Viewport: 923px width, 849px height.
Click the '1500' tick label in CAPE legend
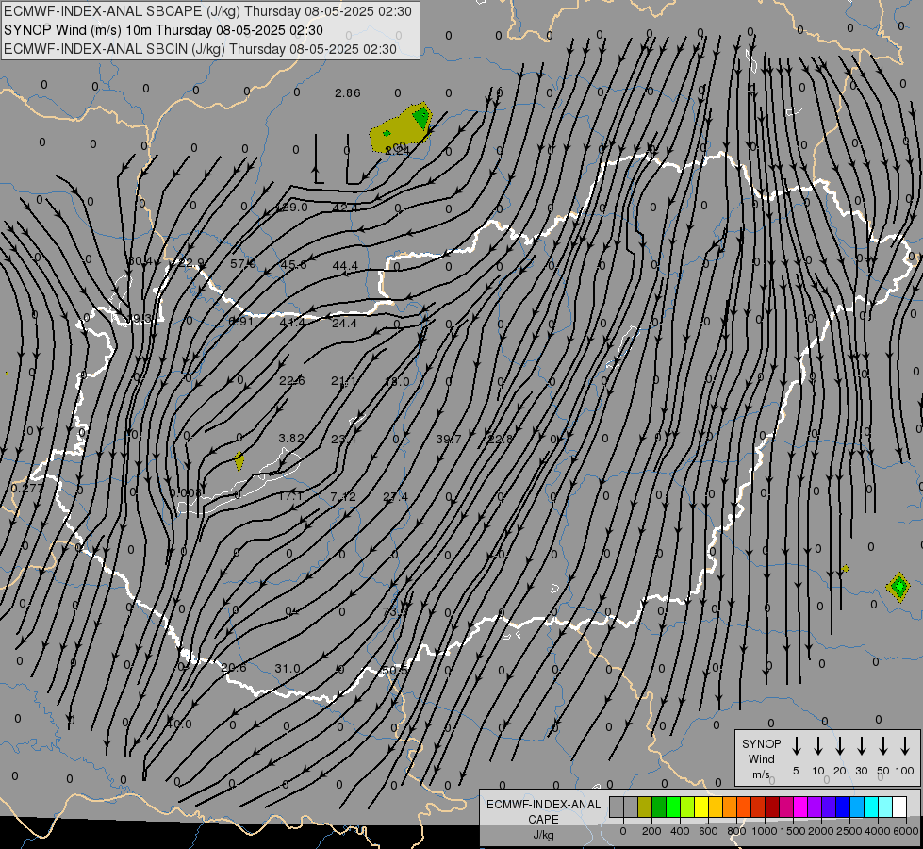(792, 831)
